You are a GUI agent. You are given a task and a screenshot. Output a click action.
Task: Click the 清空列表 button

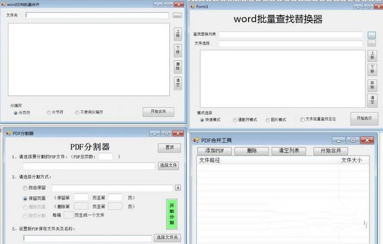pos(289,151)
